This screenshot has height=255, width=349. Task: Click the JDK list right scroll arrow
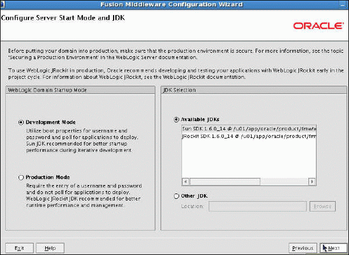tap(312, 181)
